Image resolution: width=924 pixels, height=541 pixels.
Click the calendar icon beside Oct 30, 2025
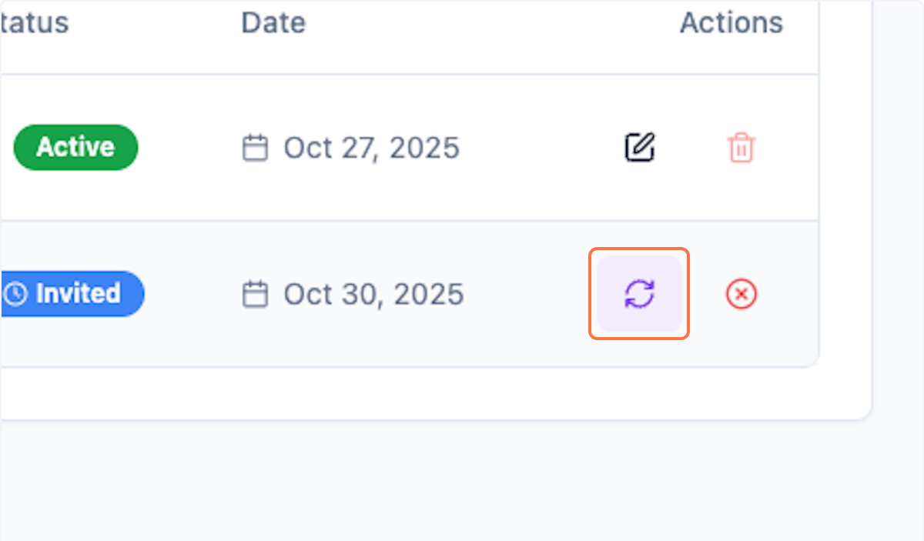click(256, 294)
